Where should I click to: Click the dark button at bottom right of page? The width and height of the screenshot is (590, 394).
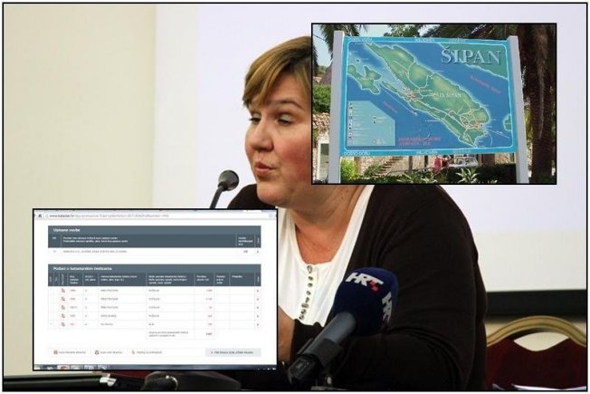(233, 352)
